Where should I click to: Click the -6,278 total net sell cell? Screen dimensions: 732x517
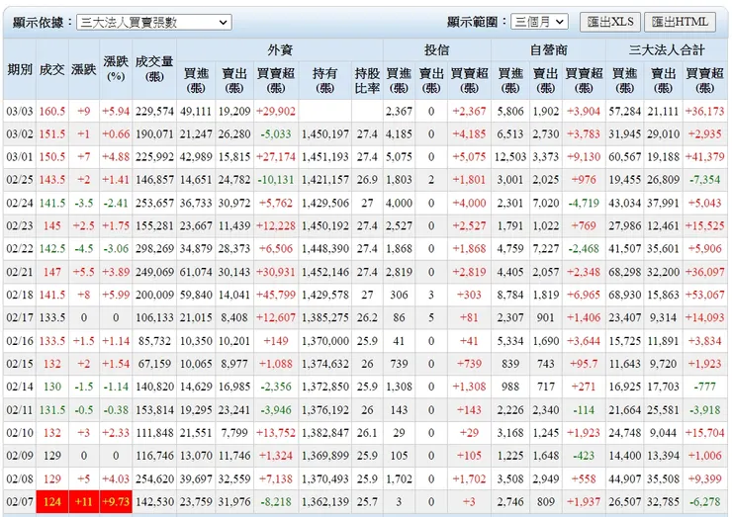pyautogui.click(x=704, y=501)
